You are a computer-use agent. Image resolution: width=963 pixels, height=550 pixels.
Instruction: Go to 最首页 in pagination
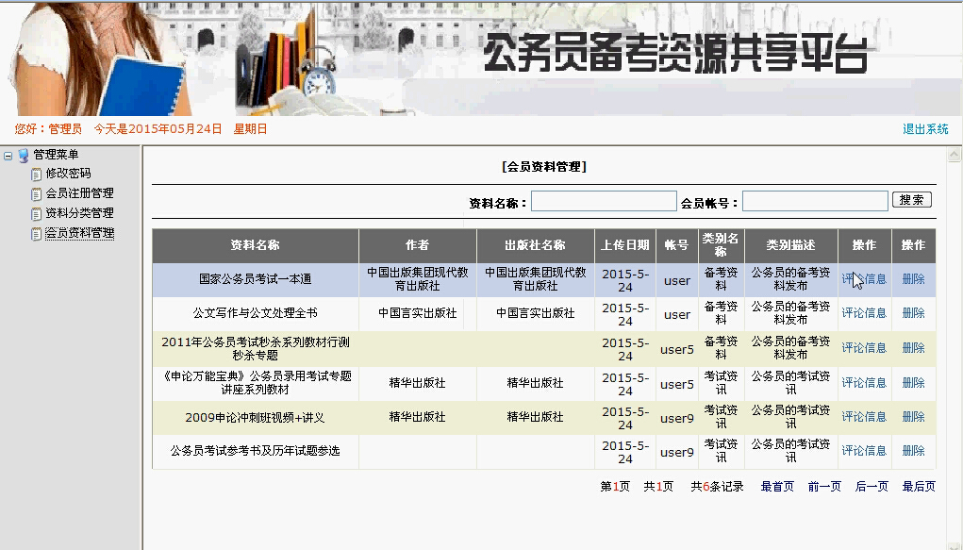[x=777, y=487]
